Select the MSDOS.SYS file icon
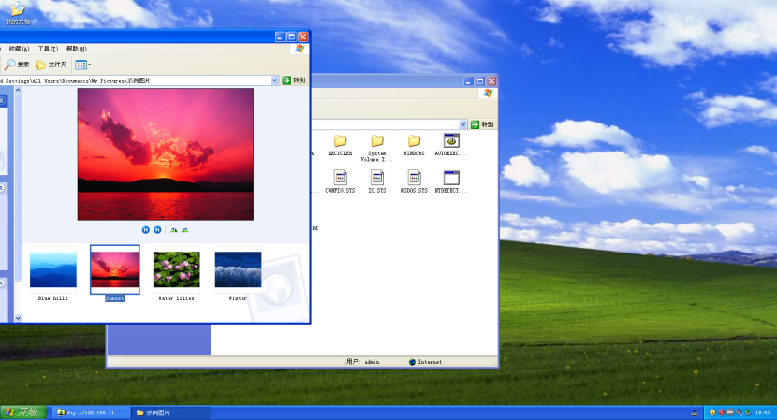Image resolution: width=777 pixels, height=420 pixels. pyautogui.click(x=414, y=181)
